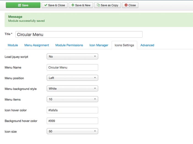Click the green Save button
The image size is (193, 144).
coord(23,5)
